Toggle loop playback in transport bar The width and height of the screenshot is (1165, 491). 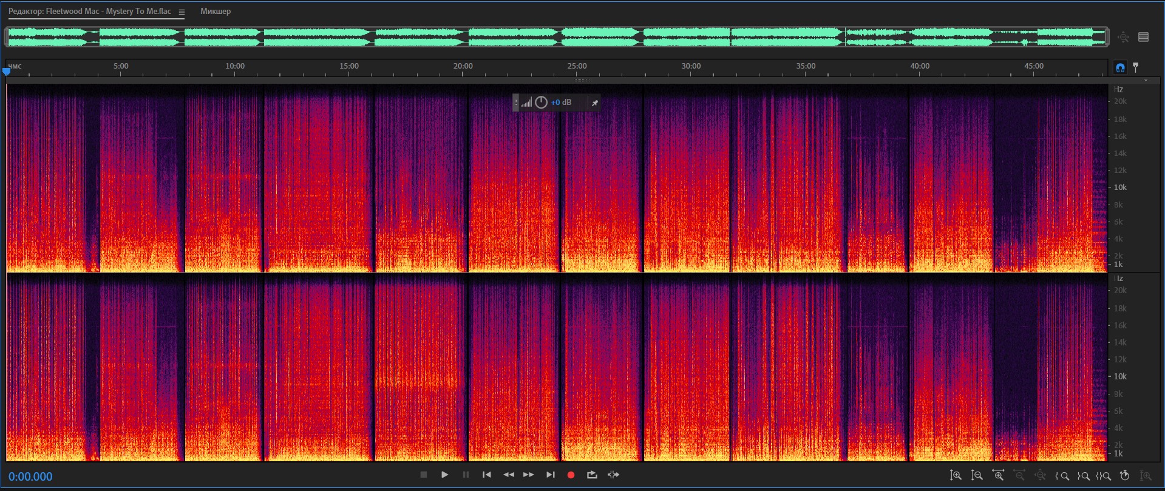592,475
